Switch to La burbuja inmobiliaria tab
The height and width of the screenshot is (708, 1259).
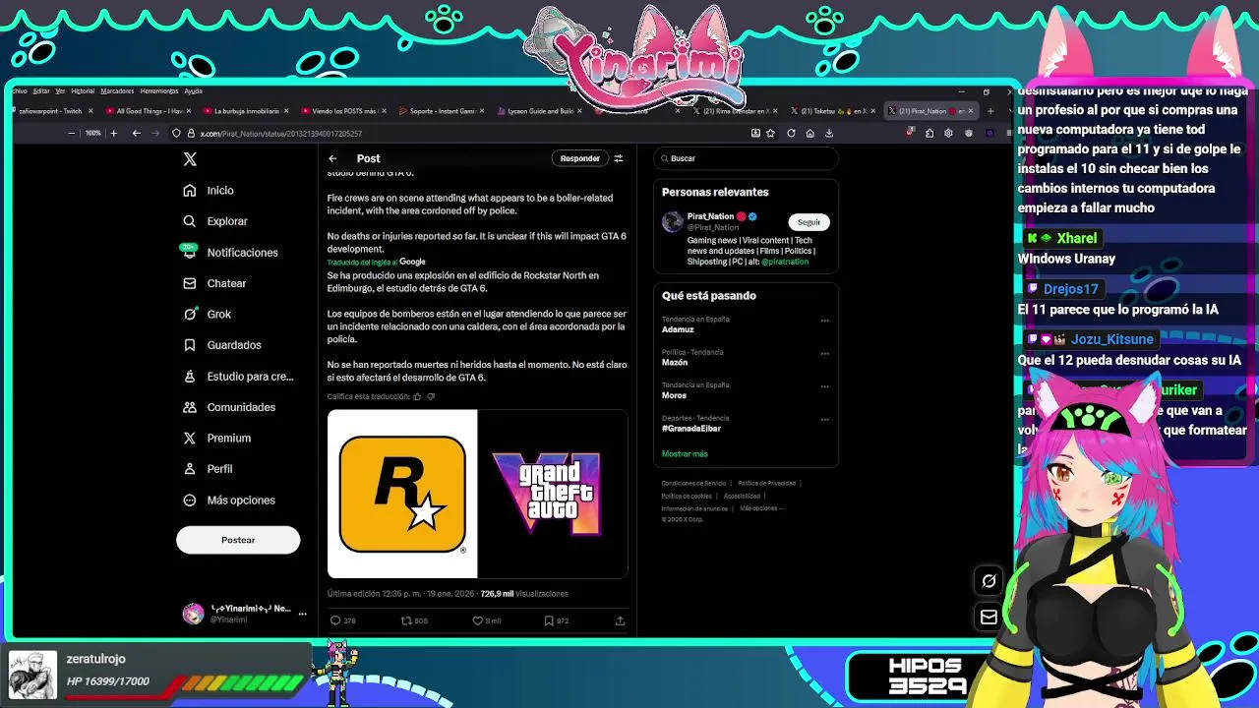[244, 111]
